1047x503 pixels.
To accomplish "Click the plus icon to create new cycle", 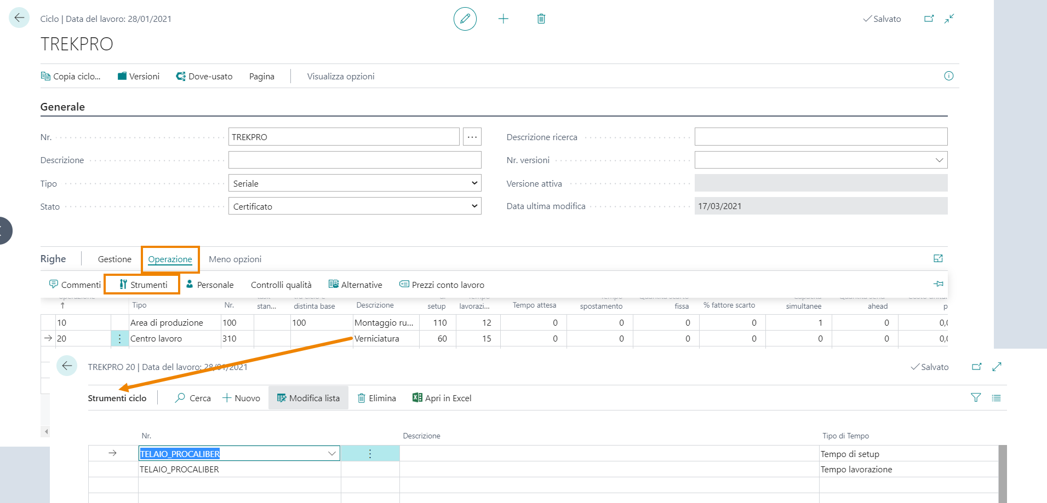I will (x=503, y=19).
